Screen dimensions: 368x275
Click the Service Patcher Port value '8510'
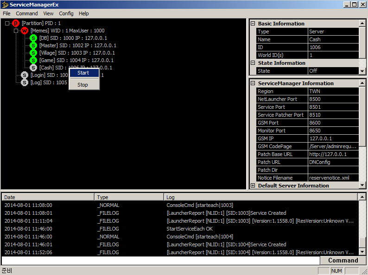click(333, 115)
